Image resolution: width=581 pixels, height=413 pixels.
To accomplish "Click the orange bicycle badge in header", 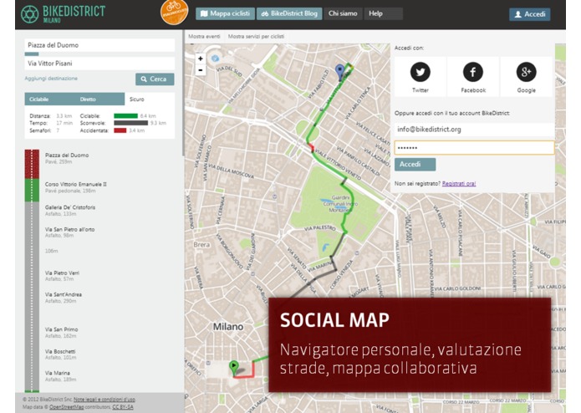I will pyautogui.click(x=174, y=12).
